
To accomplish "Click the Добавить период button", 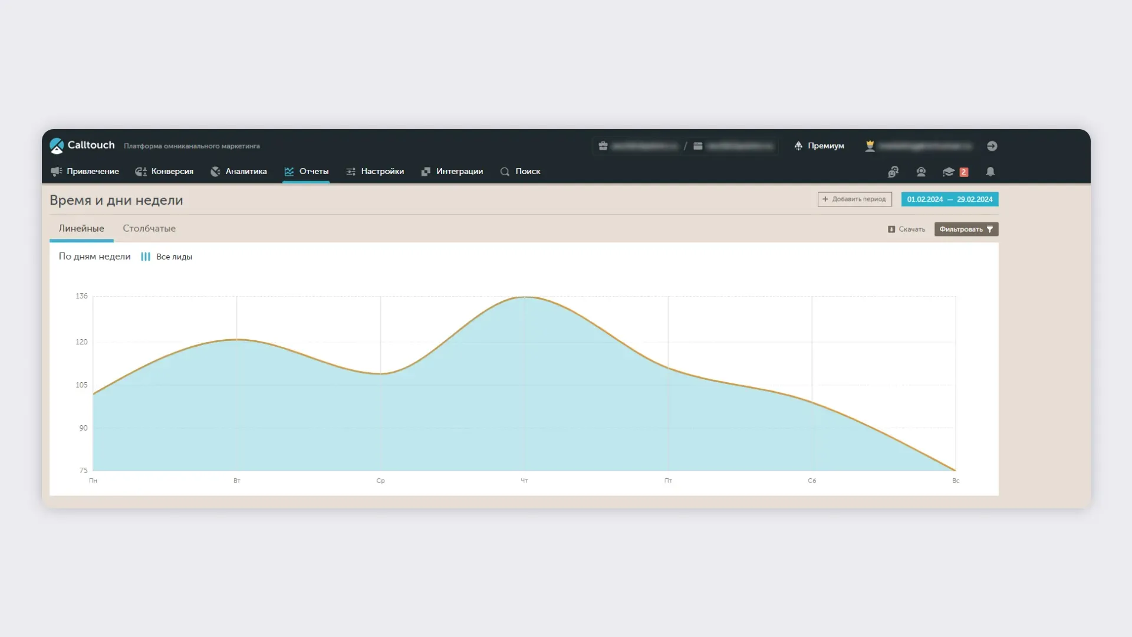I will coord(854,199).
